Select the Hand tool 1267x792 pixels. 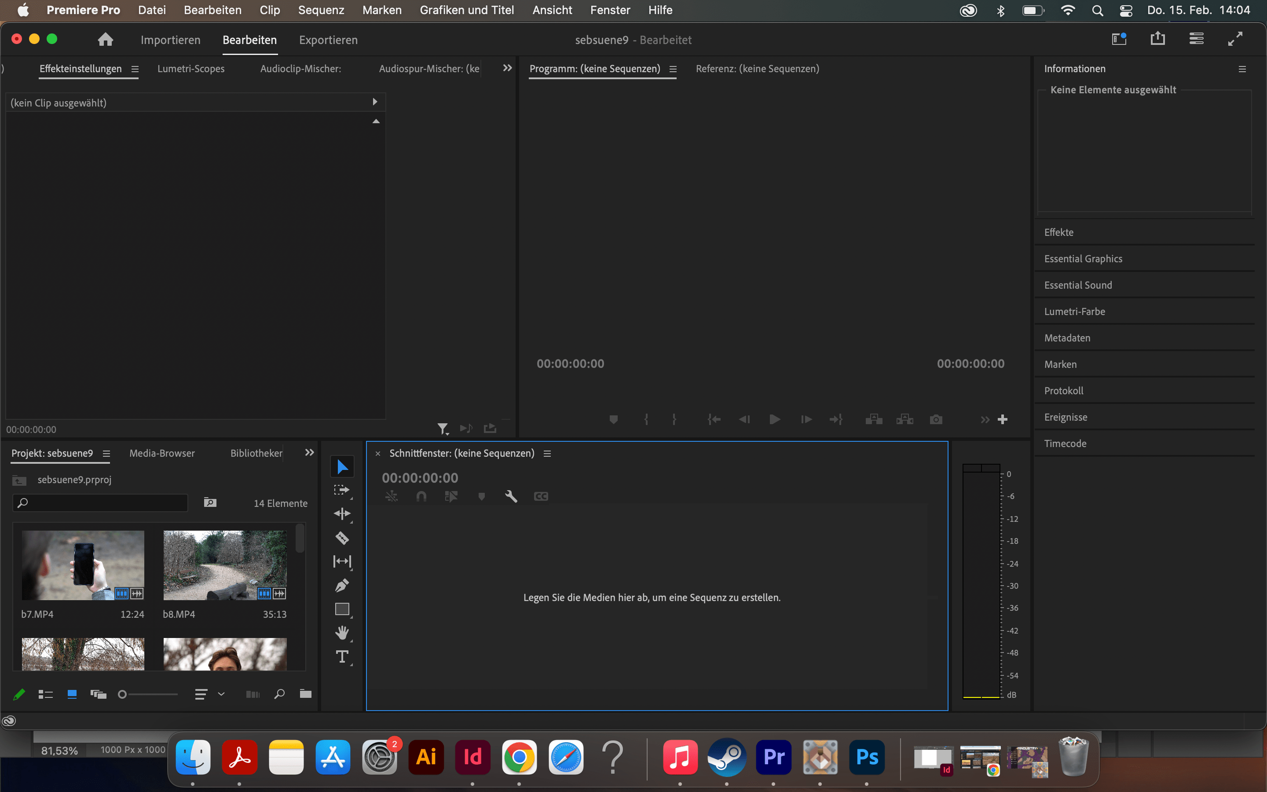click(342, 632)
